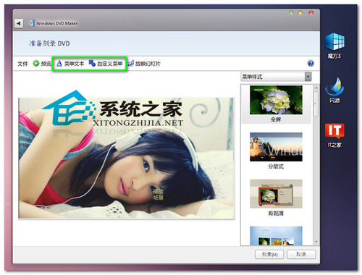Click the back arrow button in title bar
362x275 pixels.
pos(19,23)
